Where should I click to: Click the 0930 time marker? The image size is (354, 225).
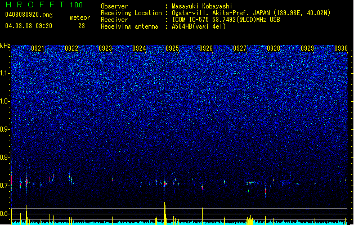[x=341, y=48]
